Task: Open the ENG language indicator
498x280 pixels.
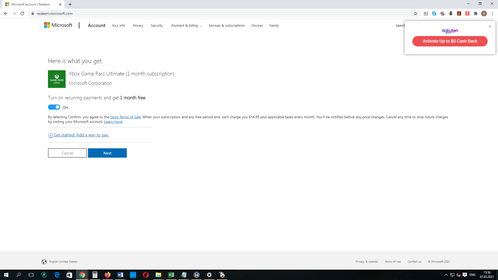Action: pos(472,275)
